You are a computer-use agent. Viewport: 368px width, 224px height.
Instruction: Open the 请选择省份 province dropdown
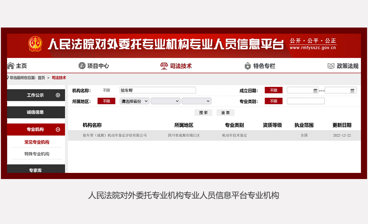click(x=134, y=101)
